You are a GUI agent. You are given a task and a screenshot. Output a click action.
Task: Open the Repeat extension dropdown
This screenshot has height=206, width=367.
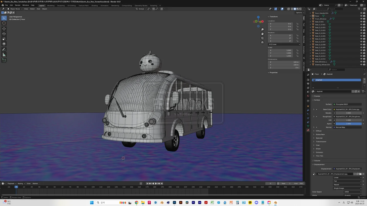347,185
